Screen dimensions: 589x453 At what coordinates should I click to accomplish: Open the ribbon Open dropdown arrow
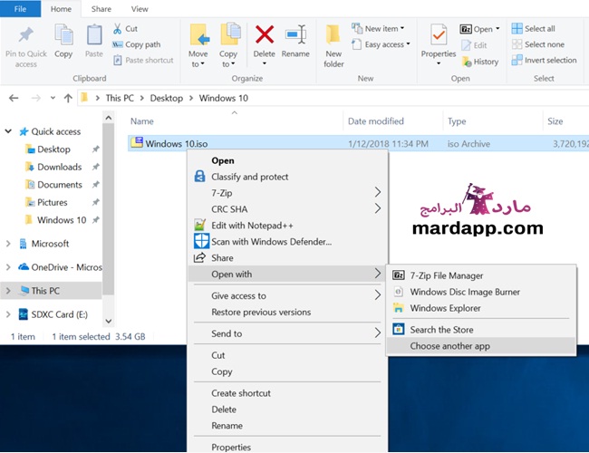point(497,29)
